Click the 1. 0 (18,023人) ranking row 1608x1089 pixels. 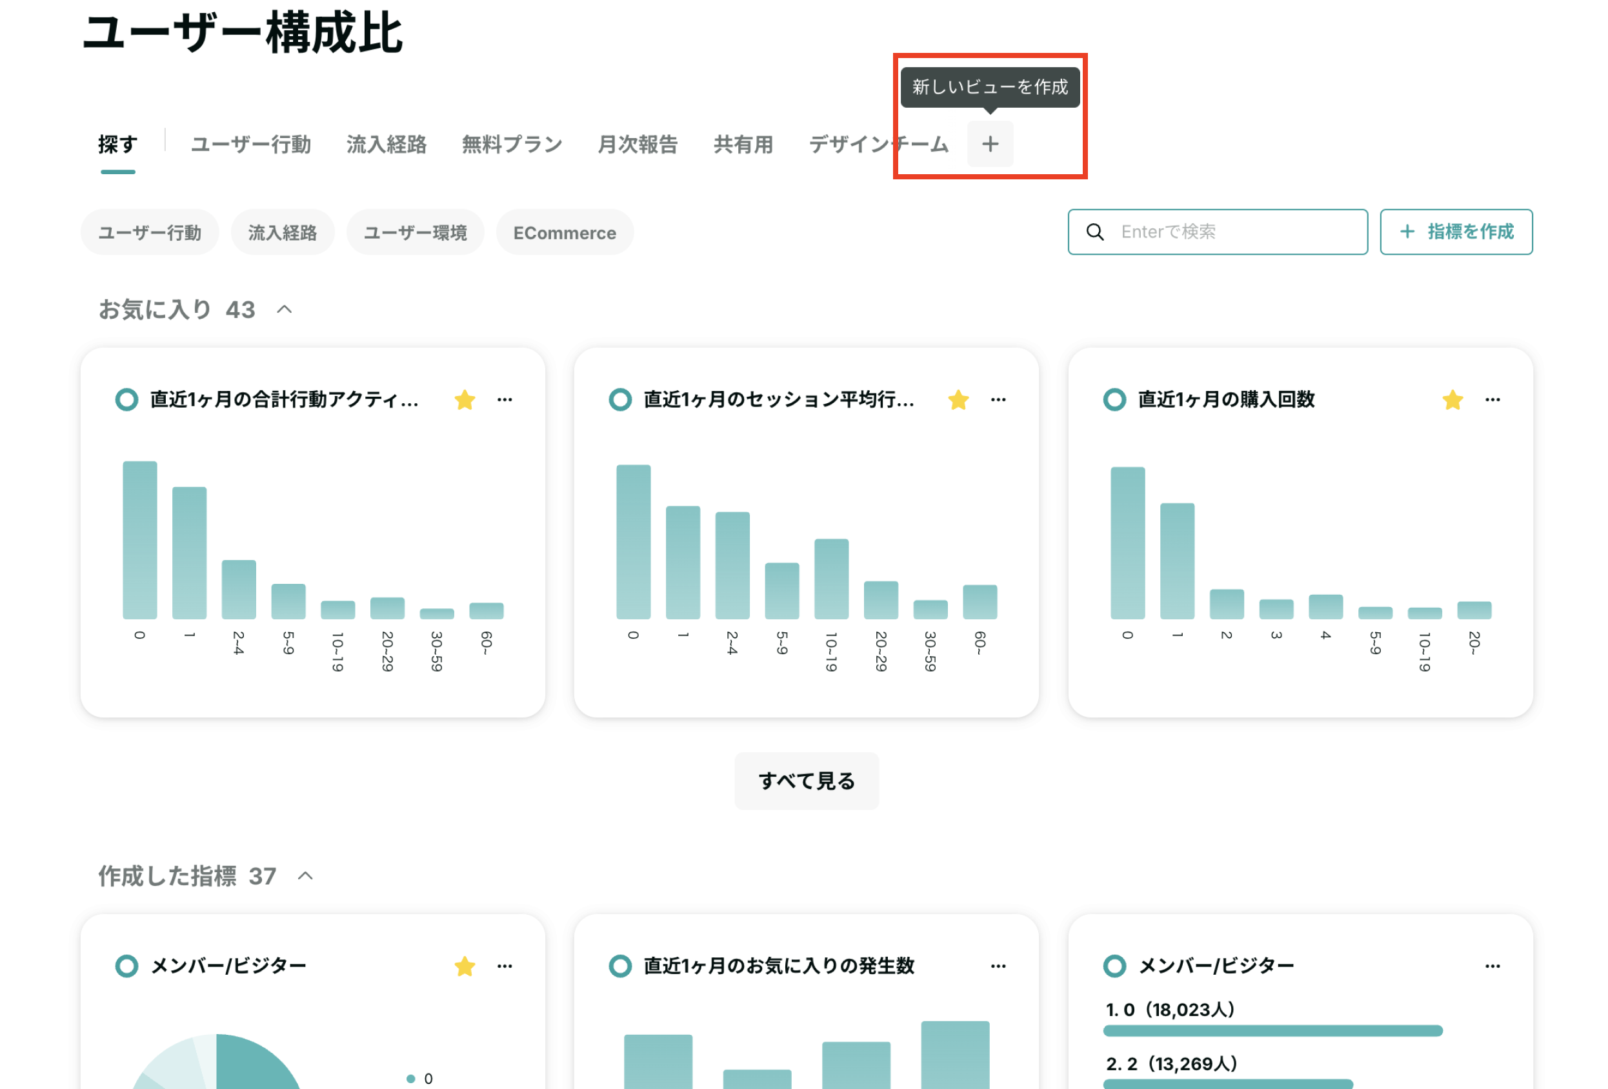(x=1273, y=1019)
